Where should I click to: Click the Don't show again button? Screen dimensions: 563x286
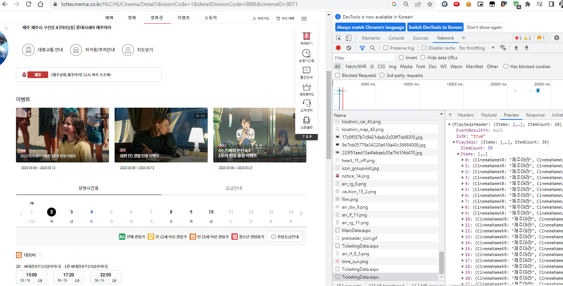tap(484, 27)
